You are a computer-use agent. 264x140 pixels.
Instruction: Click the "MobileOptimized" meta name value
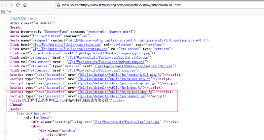coord(46,36)
